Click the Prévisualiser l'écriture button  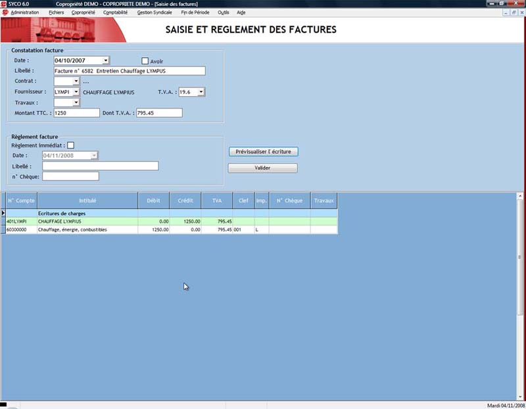tap(263, 151)
